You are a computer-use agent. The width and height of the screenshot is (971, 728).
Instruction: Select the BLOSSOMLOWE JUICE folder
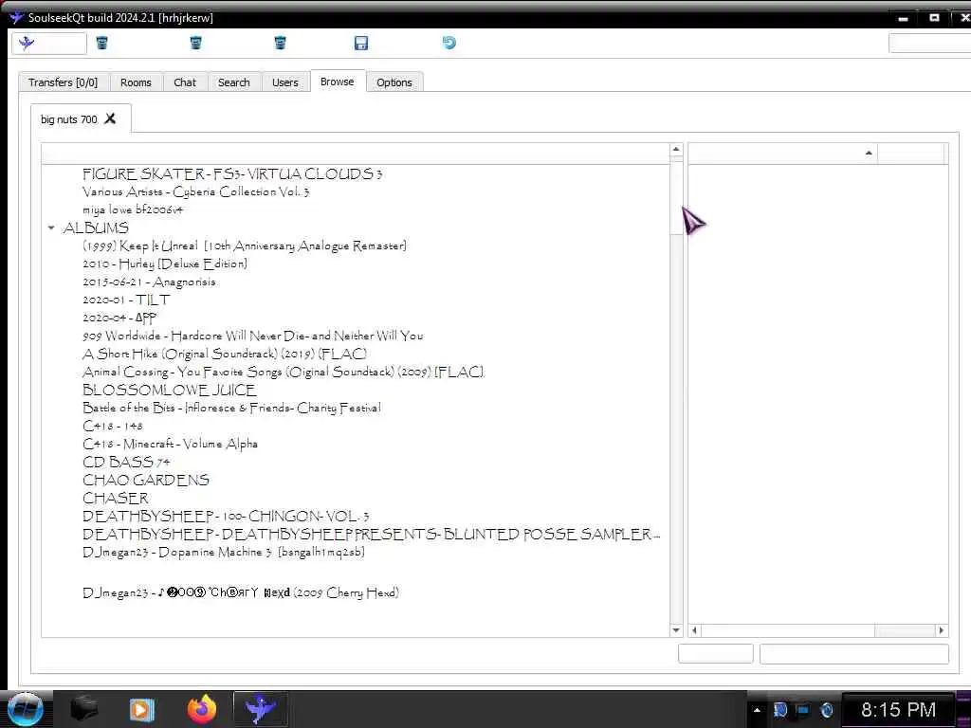pos(170,390)
